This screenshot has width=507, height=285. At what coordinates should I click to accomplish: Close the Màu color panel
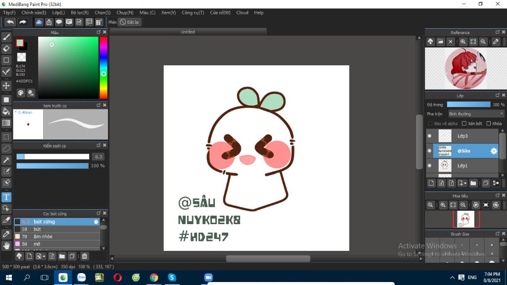(x=104, y=32)
